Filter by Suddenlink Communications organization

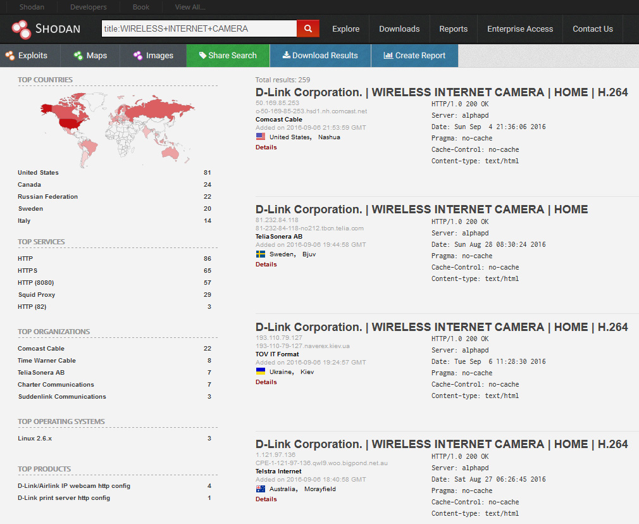point(62,396)
